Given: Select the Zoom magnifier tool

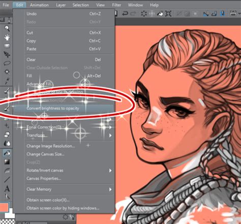Looking at the screenshot, I should pos(7,28).
